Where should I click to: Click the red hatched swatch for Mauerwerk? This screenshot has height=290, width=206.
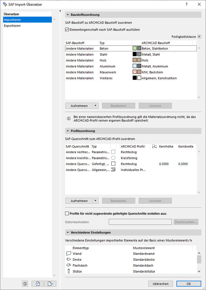pyautogui.click(x=135, y=72)
